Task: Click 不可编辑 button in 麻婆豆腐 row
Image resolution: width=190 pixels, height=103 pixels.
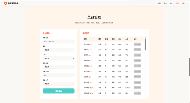Action: click(x=137, y=44)
